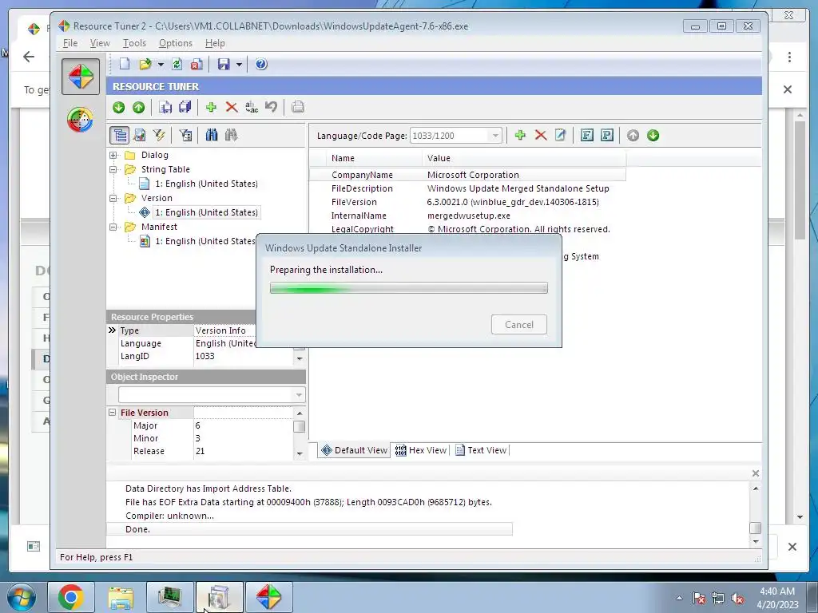This screenshot has width=818, height=613.
Task: Click the New blank page toolbar icon
Action: point(125,64)
